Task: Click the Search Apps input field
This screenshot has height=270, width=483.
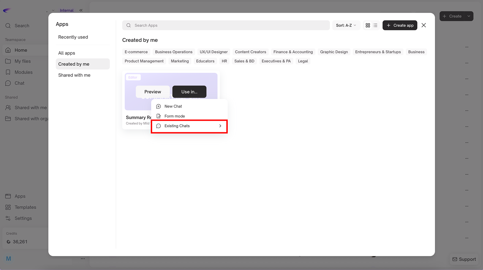Action: click(226, 26)
